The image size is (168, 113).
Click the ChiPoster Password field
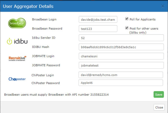(x=121, y=83)
